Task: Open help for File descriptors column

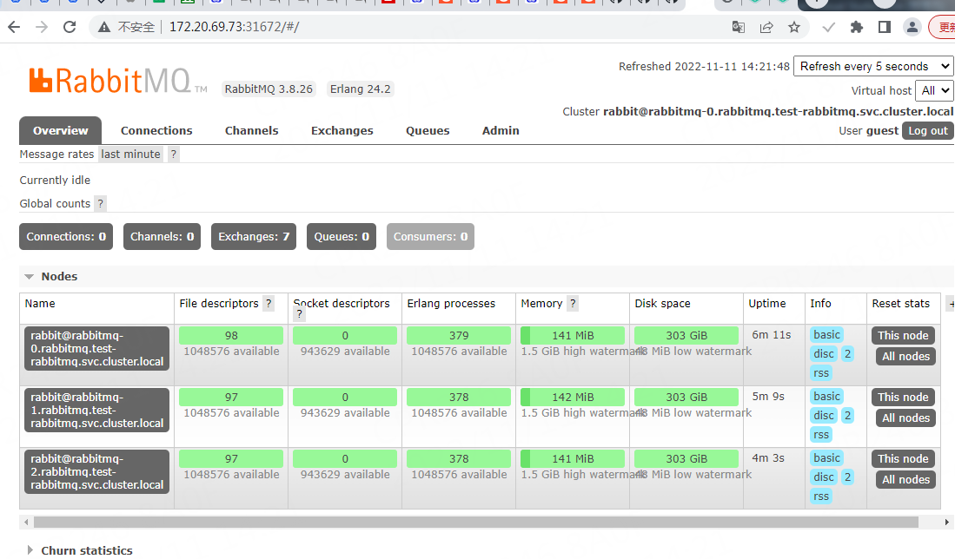Action: [269, 304]
